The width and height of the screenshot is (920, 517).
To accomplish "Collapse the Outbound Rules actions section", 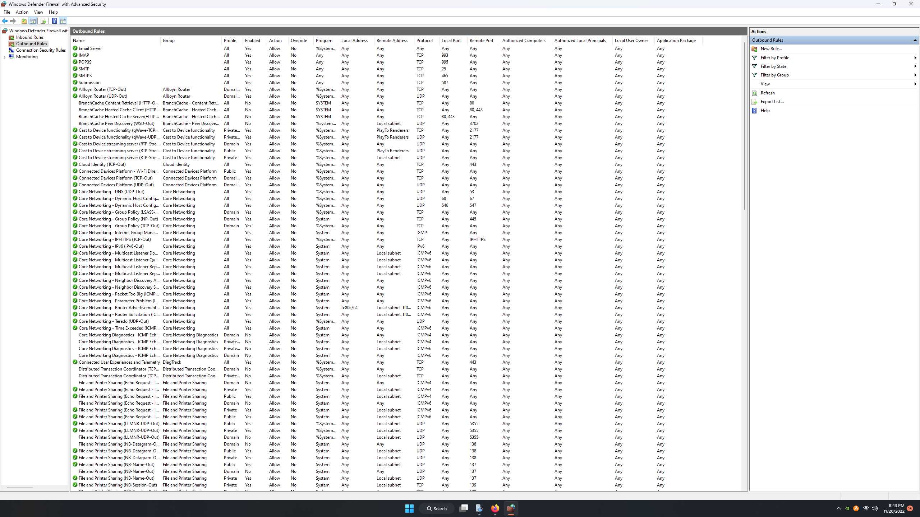I will [x=915, y=40].
